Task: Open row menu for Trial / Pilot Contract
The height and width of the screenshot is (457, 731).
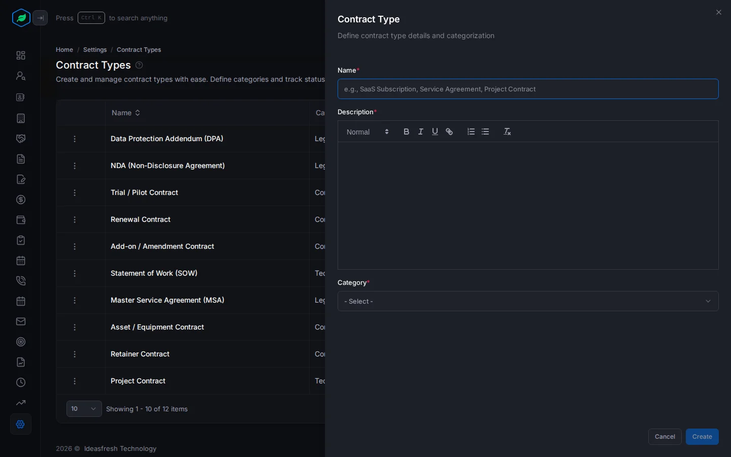Action: coord(75,192)
